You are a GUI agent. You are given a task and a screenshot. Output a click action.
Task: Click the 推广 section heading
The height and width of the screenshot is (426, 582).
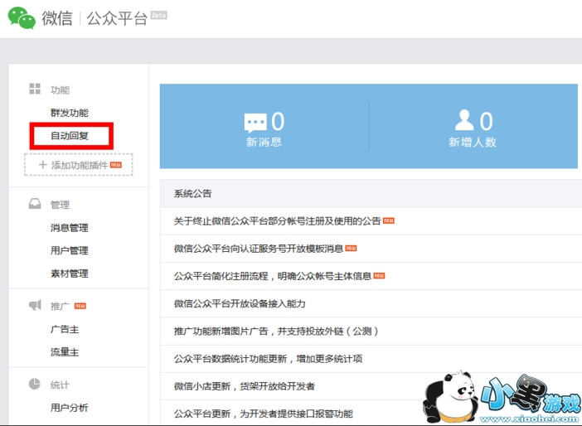coord(61,306)
